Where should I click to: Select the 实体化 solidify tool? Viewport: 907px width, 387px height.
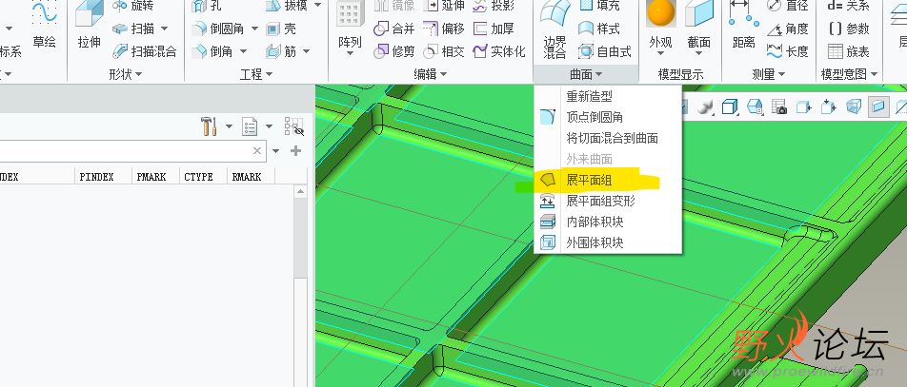498,51
